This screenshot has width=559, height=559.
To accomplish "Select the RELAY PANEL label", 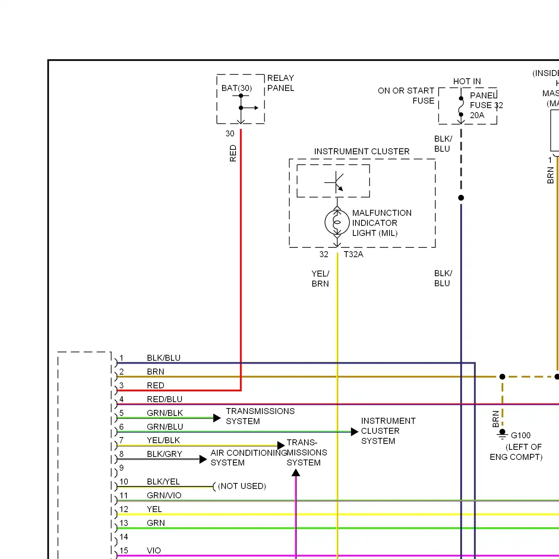I will (281, 83).
